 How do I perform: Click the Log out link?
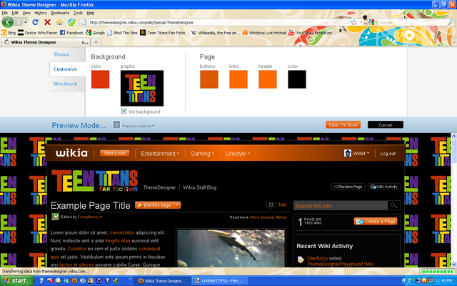pyautogui.click(x=388, y=154)
